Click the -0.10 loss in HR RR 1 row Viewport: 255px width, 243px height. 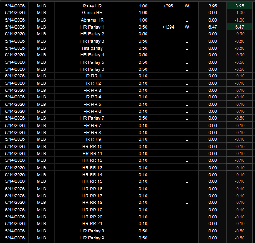[x=240, y=76]
